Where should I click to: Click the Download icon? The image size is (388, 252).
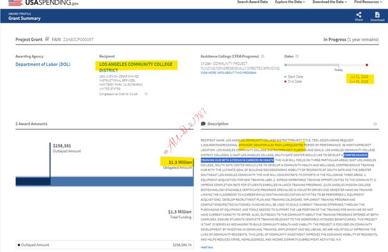point(377,14)
